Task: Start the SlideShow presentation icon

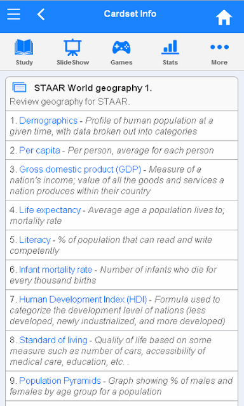Action: (x=73, y=48)
